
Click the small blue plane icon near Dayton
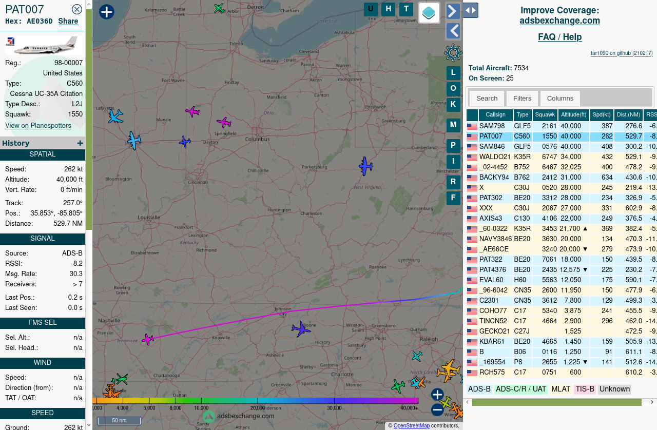point(185,142)
